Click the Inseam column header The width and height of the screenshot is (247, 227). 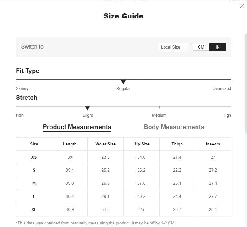pos(213,144)
